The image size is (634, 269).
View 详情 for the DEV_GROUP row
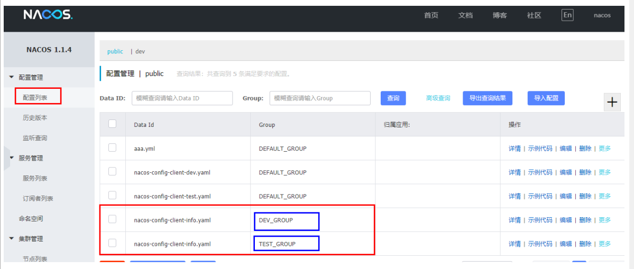tap(514, 220)
